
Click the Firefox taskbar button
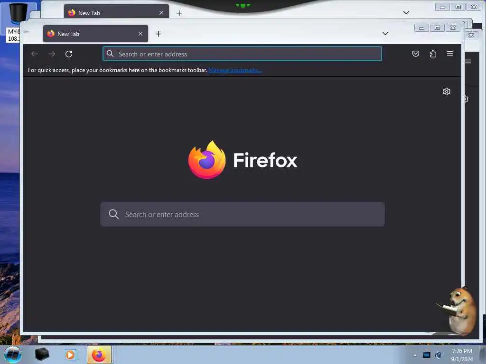coord(99,355)
